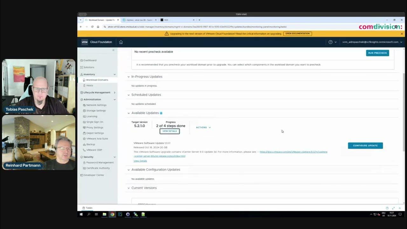Expand the Lifecycle Management section
This screenshot has width=407, height=229.
pyautogui.click(x=114, y=93)
